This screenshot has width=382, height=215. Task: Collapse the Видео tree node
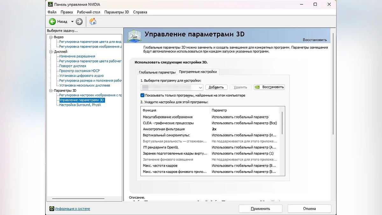[51, 37]
